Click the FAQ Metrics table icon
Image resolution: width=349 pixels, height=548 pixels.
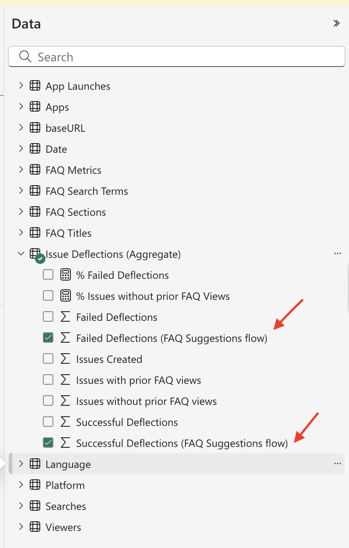pos(35,170)
